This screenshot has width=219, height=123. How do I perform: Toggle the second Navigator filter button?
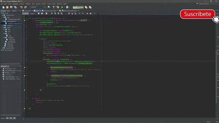coord(11,118)
